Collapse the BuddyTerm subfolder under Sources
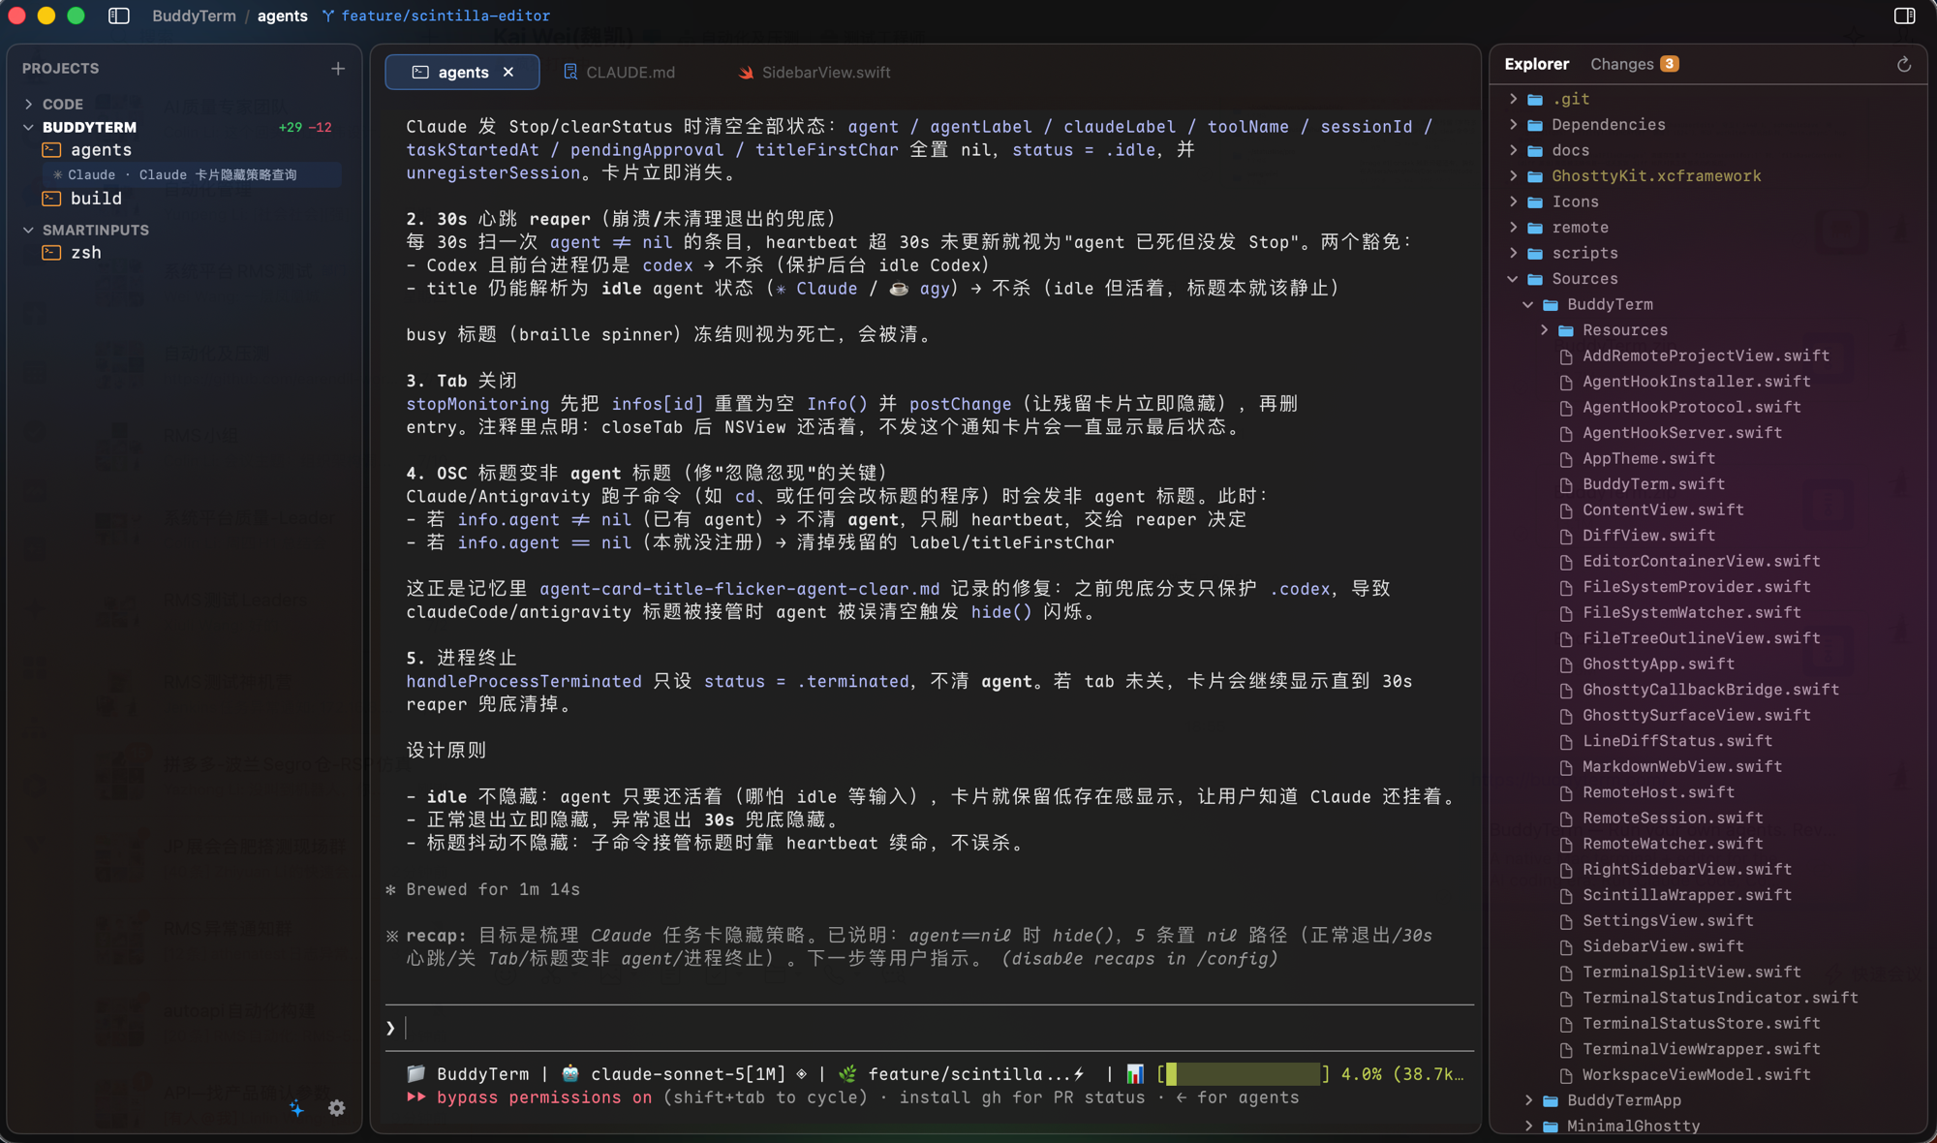Screen dimensions: 1937x1143 pos(1528,304)
